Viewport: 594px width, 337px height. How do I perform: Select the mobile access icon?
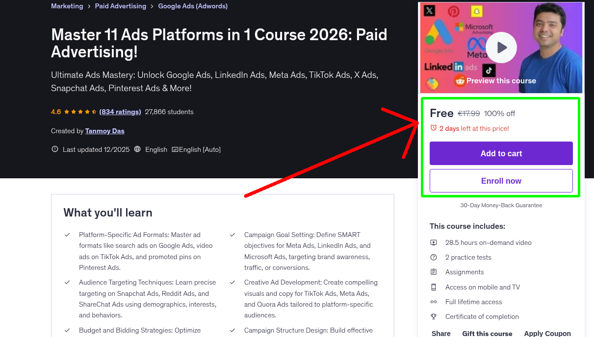(x=434, y=287)
